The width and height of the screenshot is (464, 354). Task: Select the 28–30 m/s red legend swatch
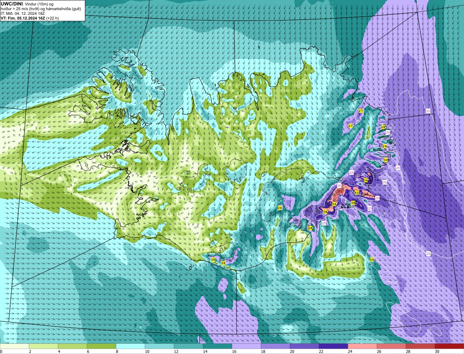coord(420,346)
